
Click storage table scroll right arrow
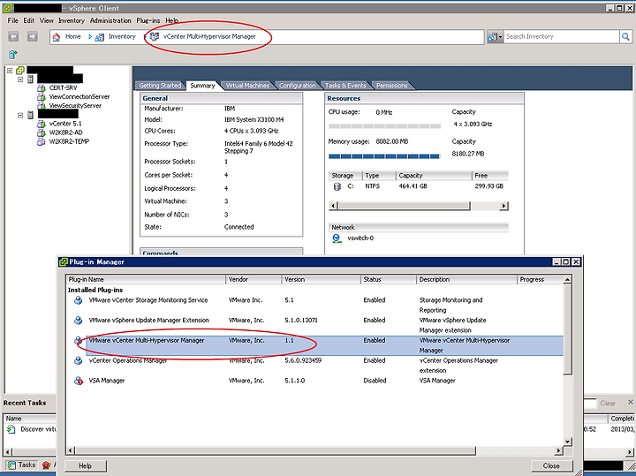tap(503, 206)
